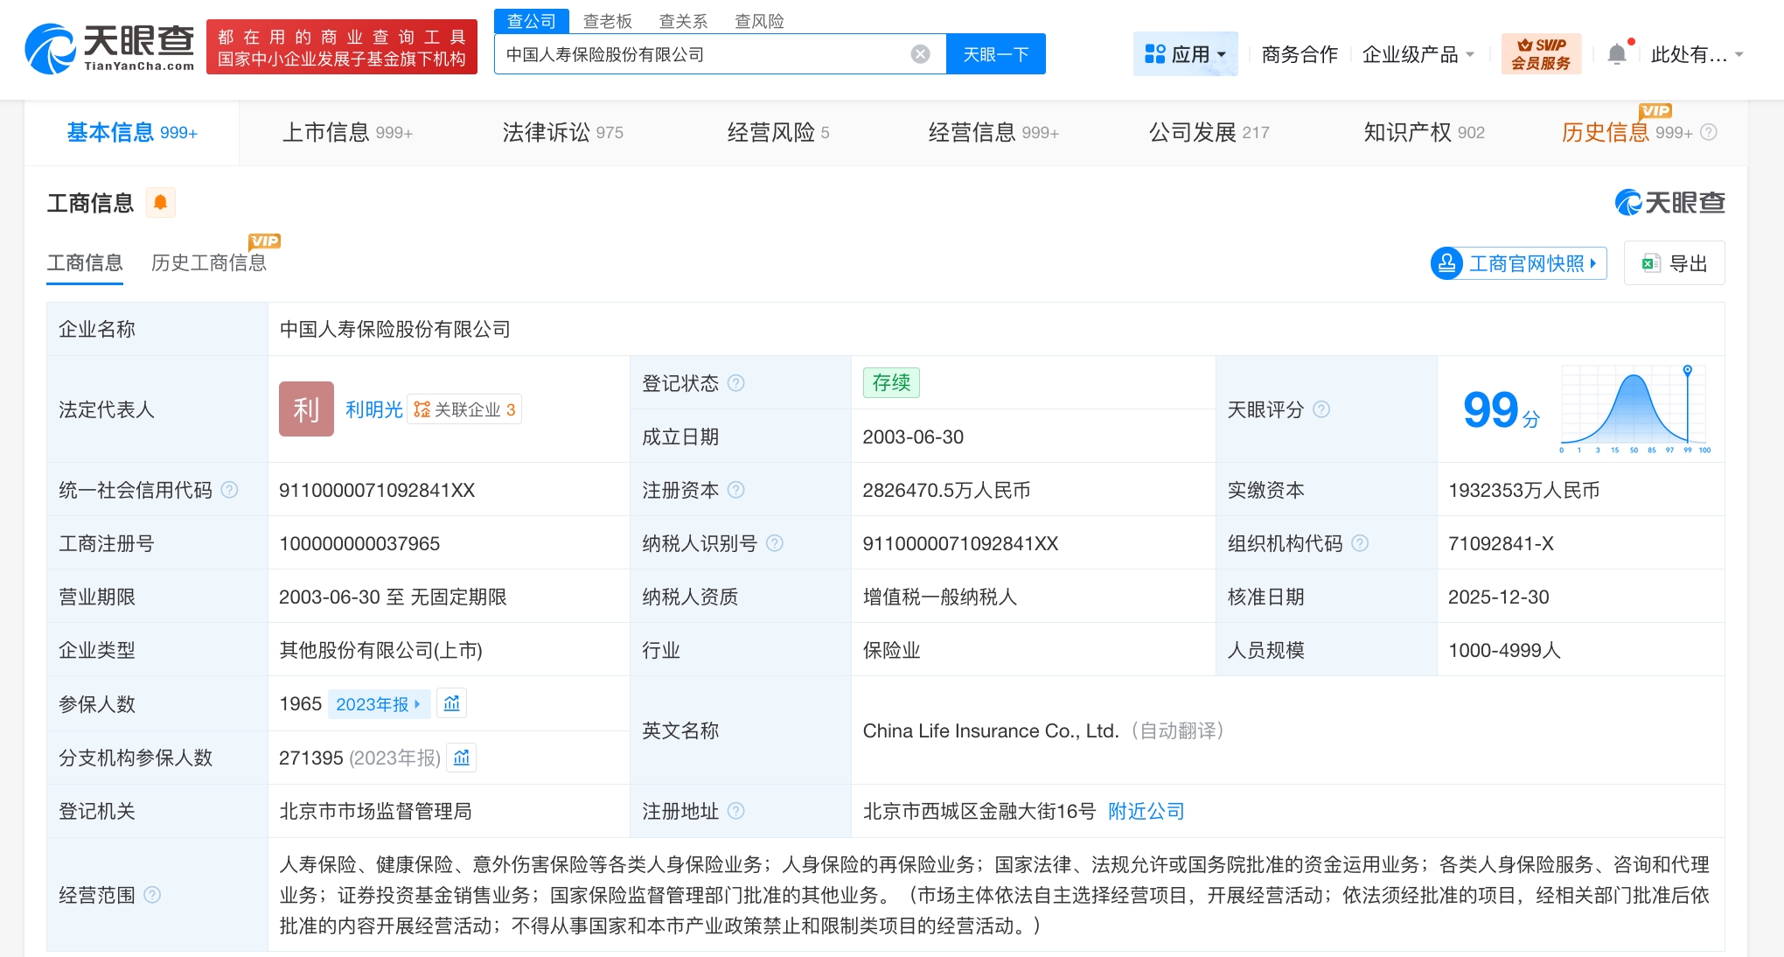The width and height of the screenshot is (1784, 957).
Task: Select the 查老板 search mode tab
Action: click(x=607, y=21)
